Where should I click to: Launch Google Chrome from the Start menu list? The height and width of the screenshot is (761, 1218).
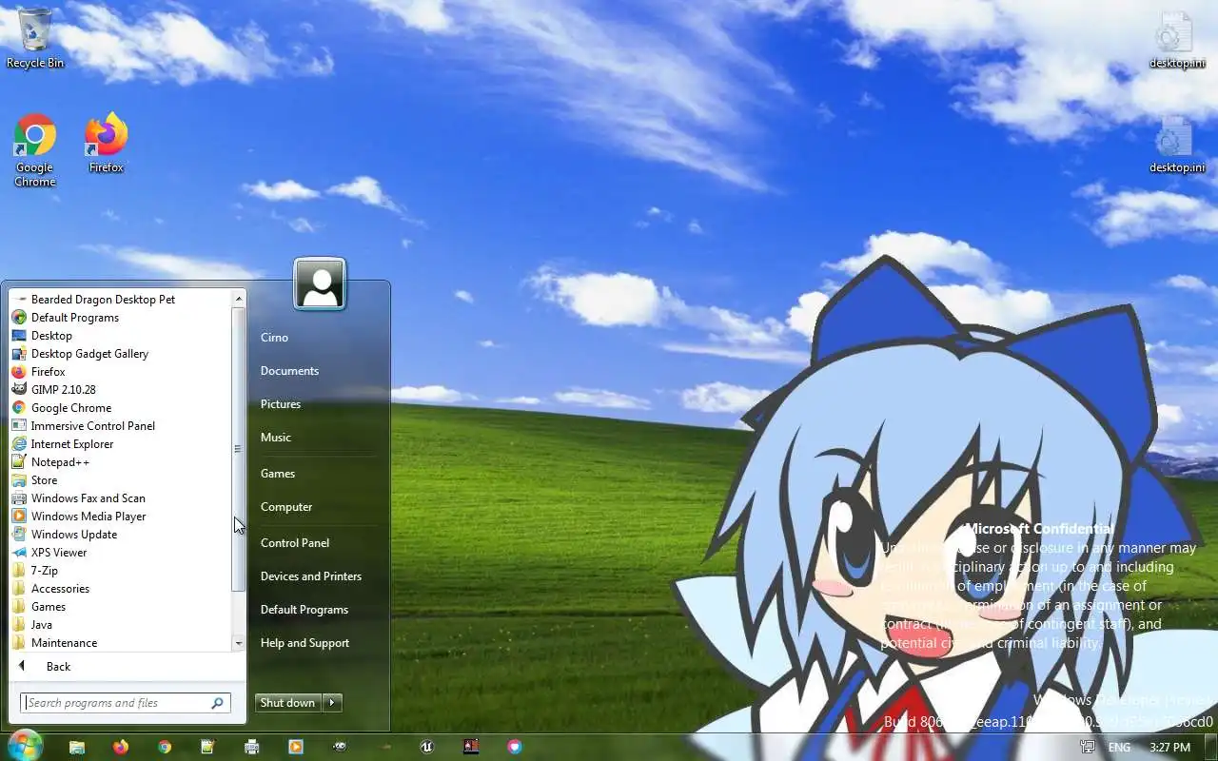[x=120, y=408]
